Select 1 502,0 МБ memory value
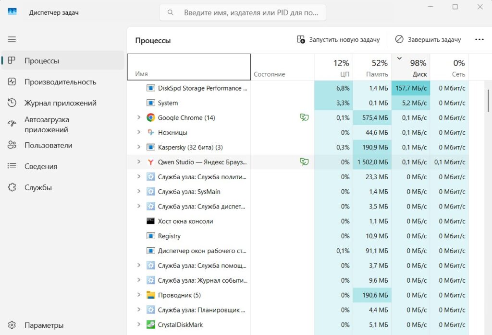 tap(372, 162)
